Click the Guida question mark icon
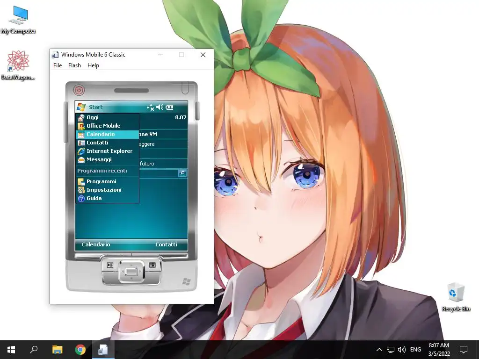Viewport: 479px width, 359px height. (81, 199)
